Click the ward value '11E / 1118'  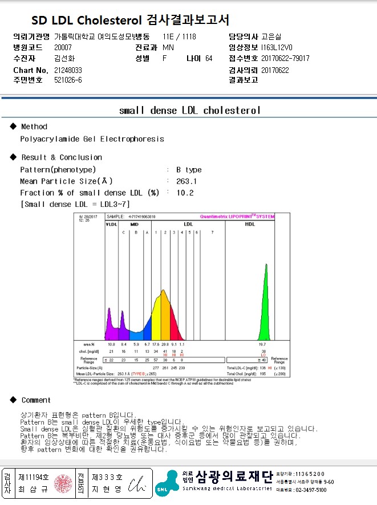point(179,36)
